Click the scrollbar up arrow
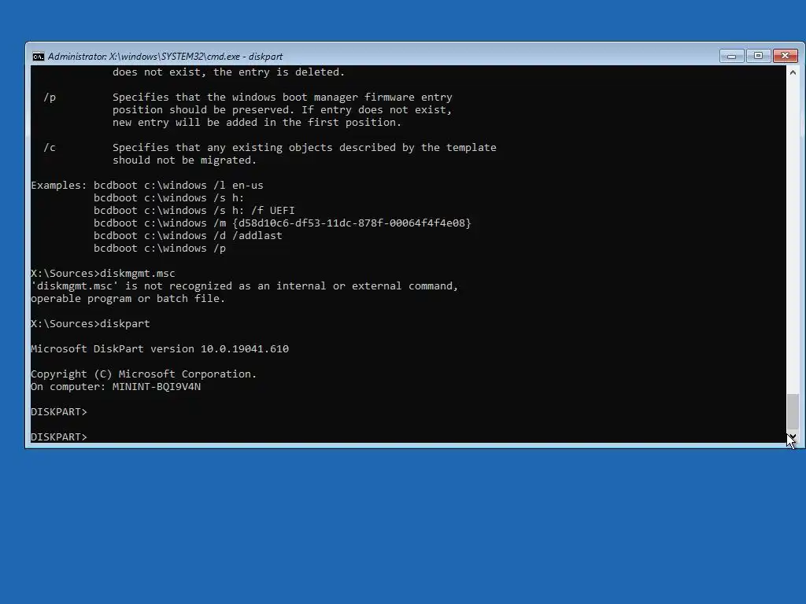The width and height of the screenshot is (806, 604). (x=793, y=72)
